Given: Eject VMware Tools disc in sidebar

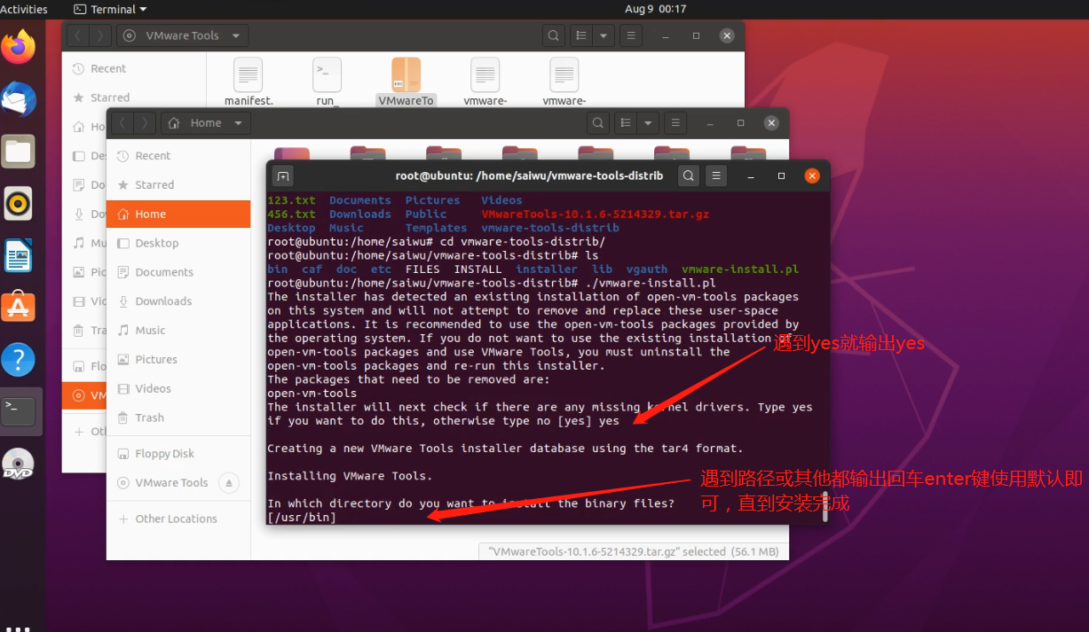Looking at the screenshot, I should [229, 483].
